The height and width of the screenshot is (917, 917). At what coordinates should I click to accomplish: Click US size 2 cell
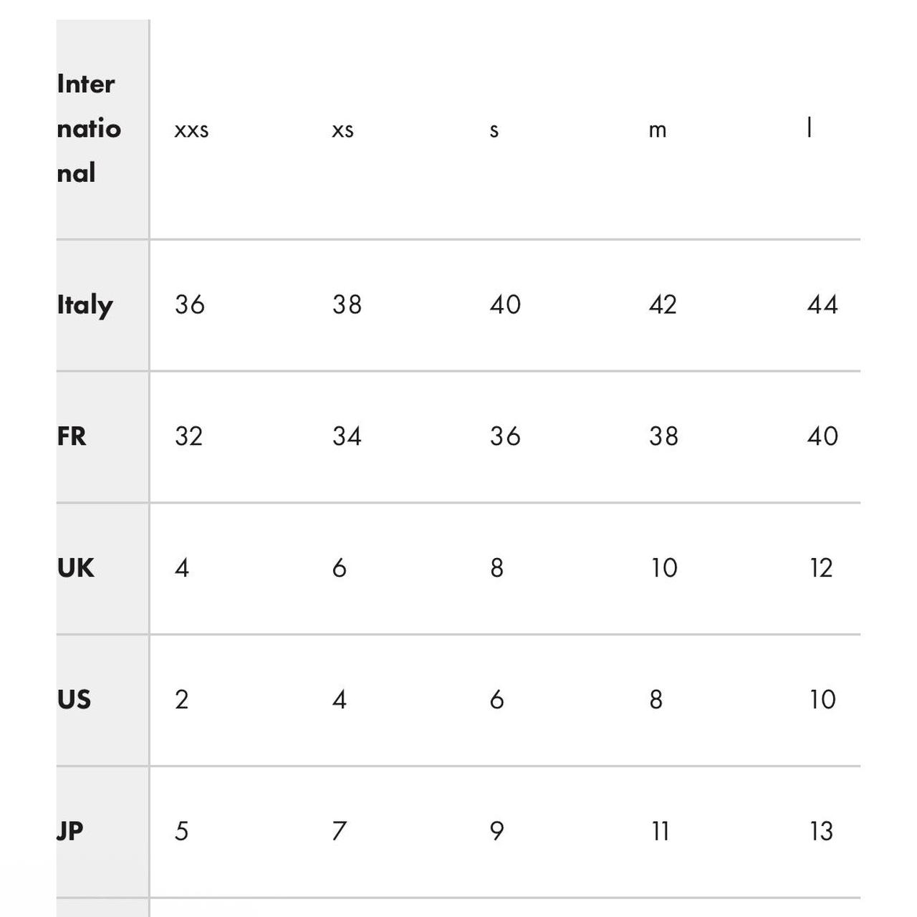[x=182, y=699]
